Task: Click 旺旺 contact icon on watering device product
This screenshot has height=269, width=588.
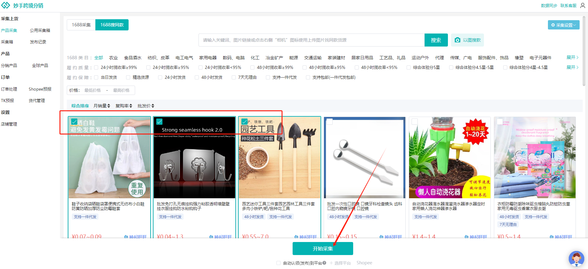Action: coord(467,237)
